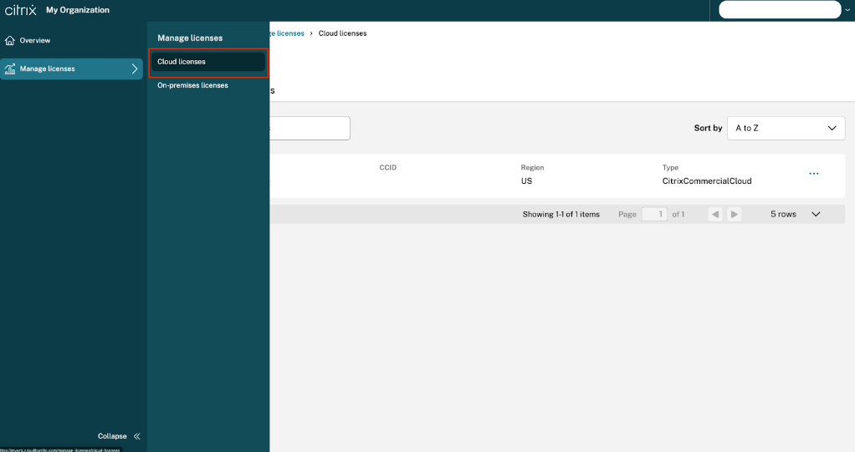The width and height of the screenshot is (855, 452).
Task: Click the page number input field
Action: pyautogui.click(x=654, y=215)
